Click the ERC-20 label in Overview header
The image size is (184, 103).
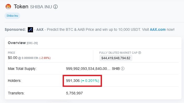coord(32,43)
